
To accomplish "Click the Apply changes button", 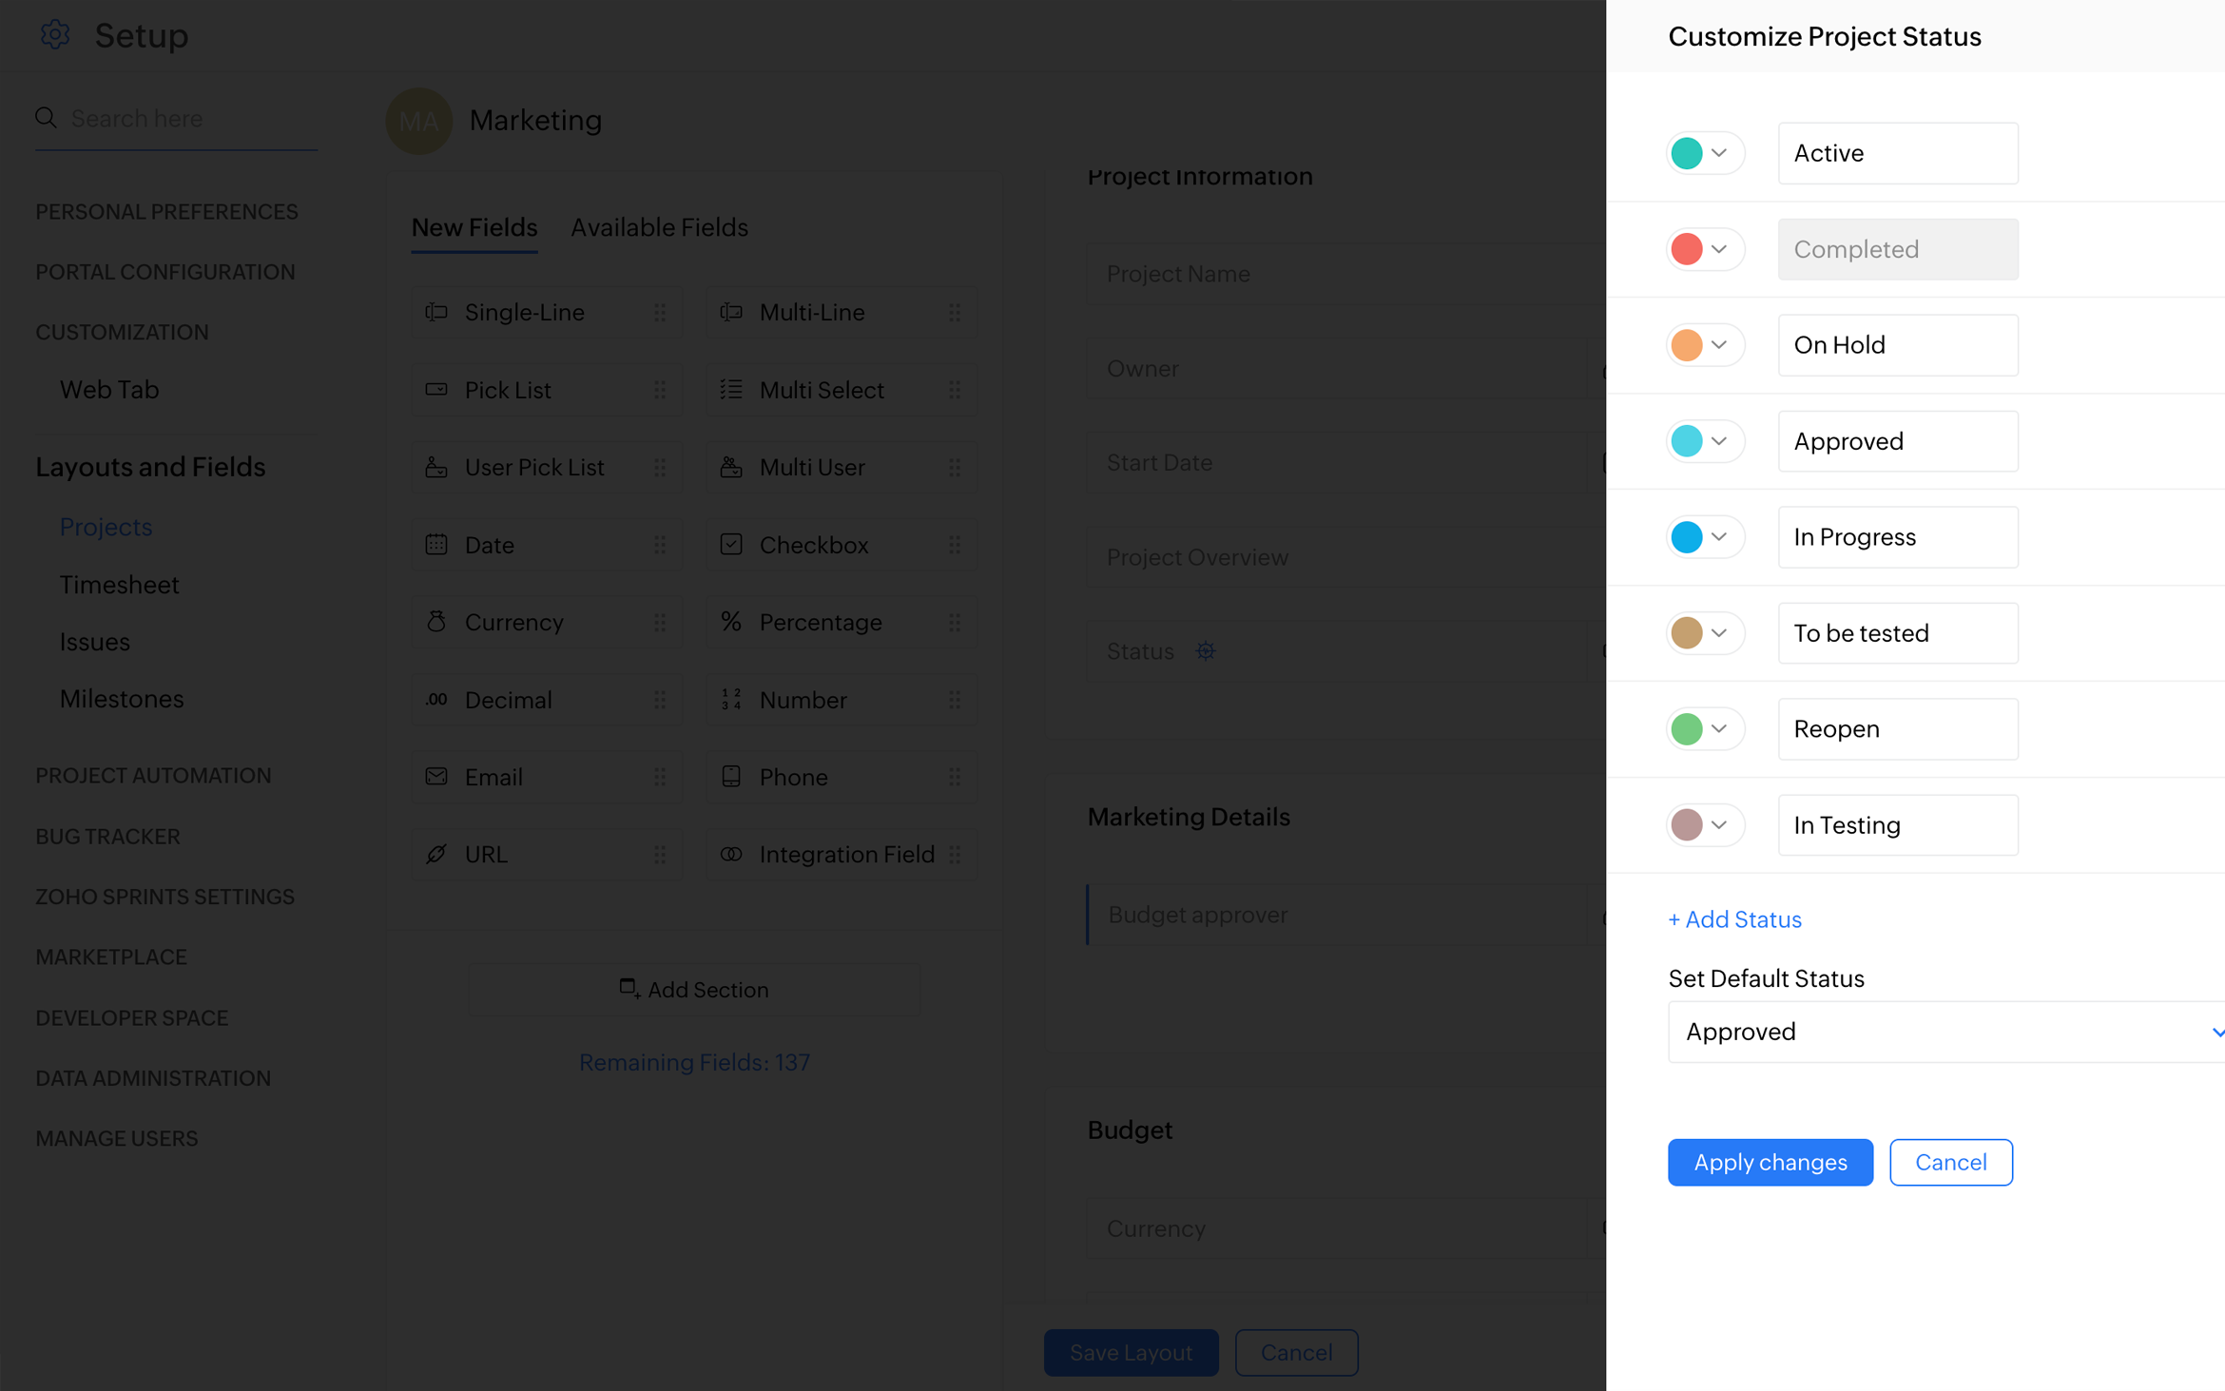I will coord(1770,1162).
